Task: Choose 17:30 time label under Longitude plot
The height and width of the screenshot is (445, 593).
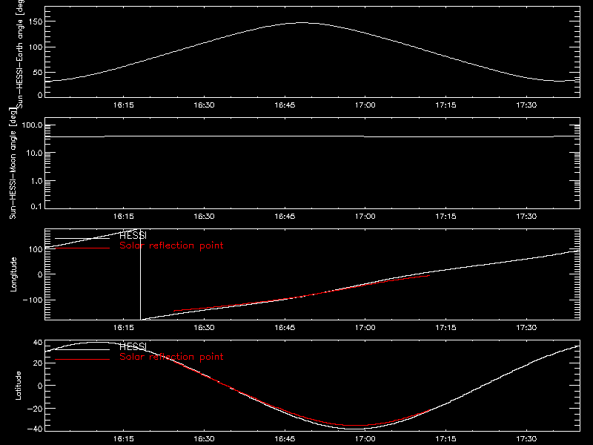Action: tap(526, 327)
